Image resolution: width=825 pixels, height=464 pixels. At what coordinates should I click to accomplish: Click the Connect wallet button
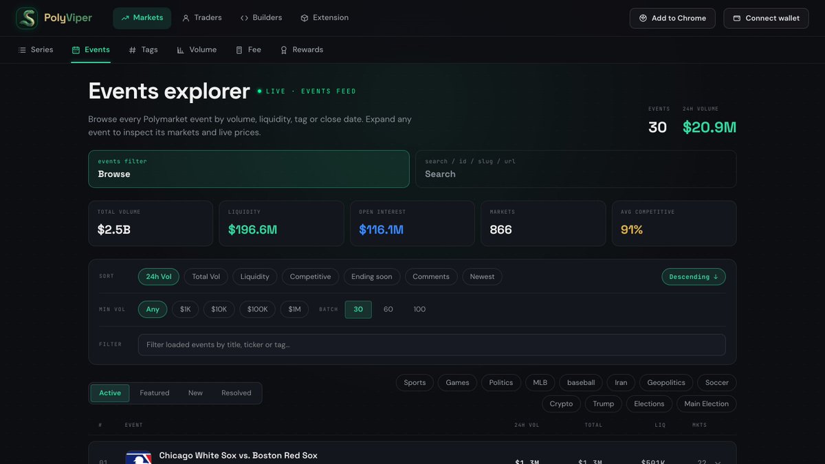click(x=766, y=19)
